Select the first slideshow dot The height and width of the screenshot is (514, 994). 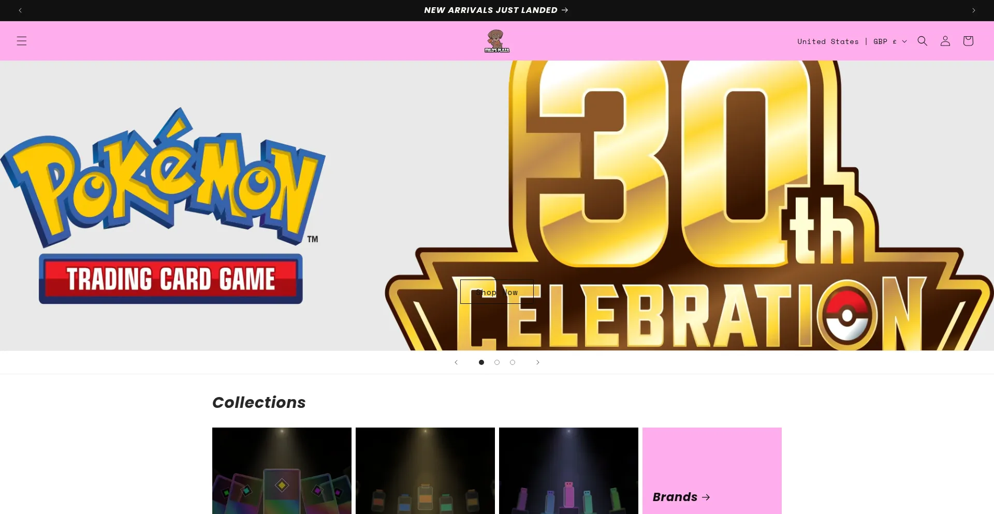pyautogui.click(x=481, y=362)
